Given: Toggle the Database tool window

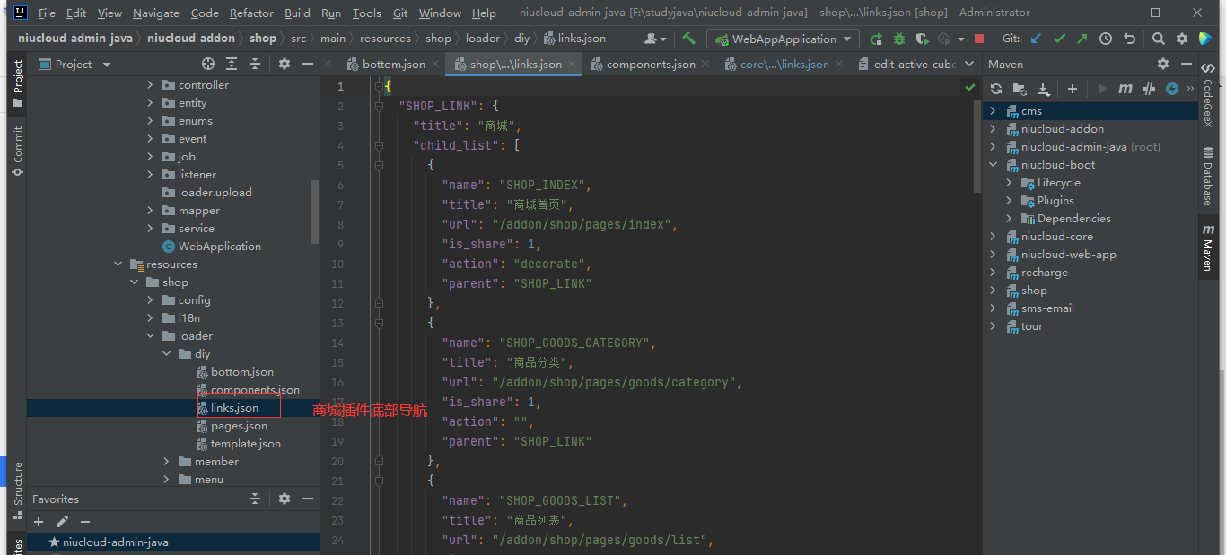Looking at the screenshot, I should [1208, 176].
